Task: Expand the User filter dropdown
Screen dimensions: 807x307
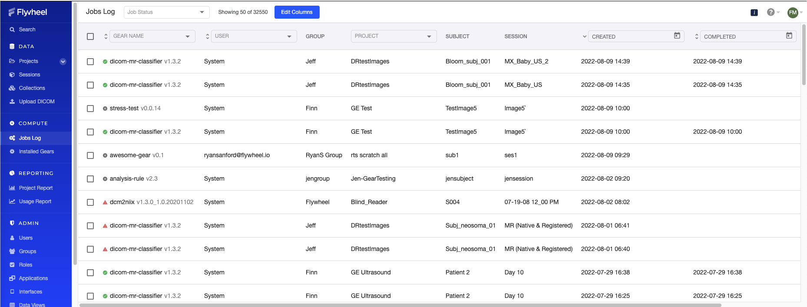Action: click(254, 36)
